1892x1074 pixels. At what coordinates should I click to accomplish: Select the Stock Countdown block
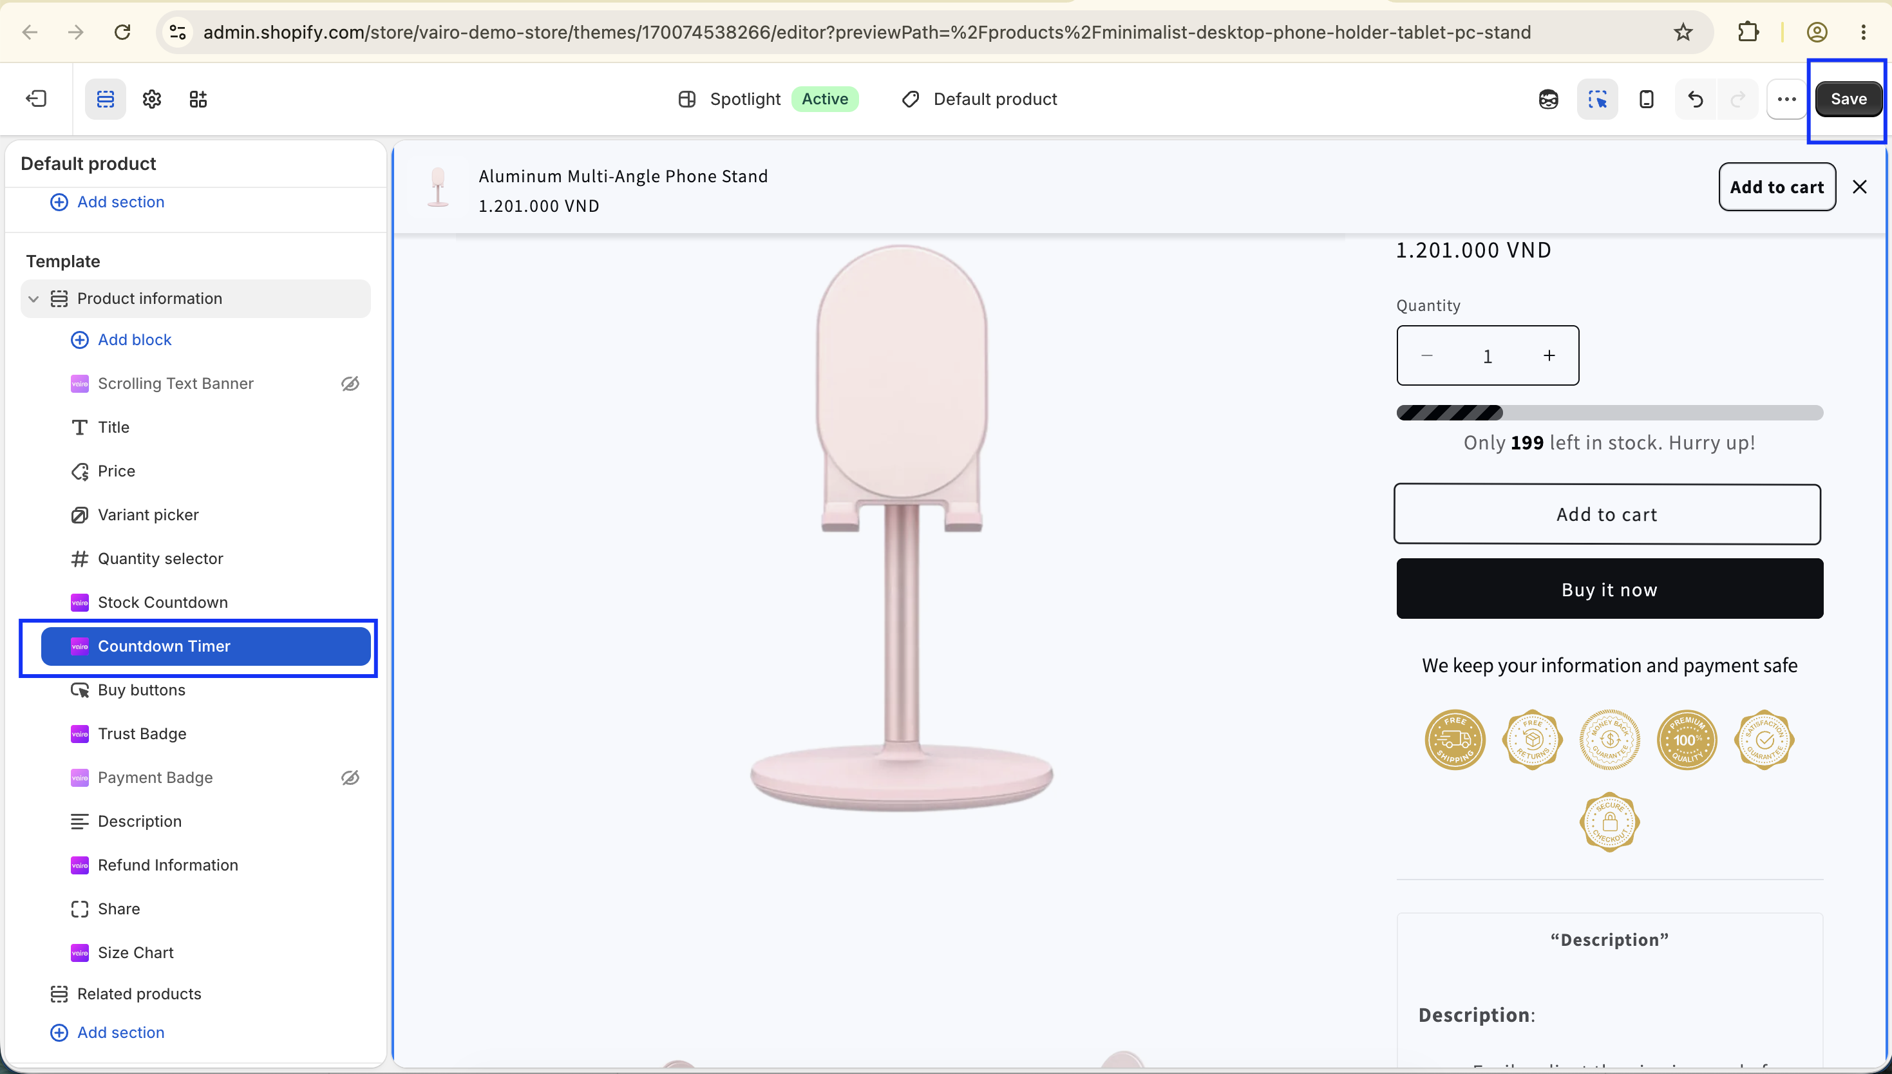click(207, 603)
